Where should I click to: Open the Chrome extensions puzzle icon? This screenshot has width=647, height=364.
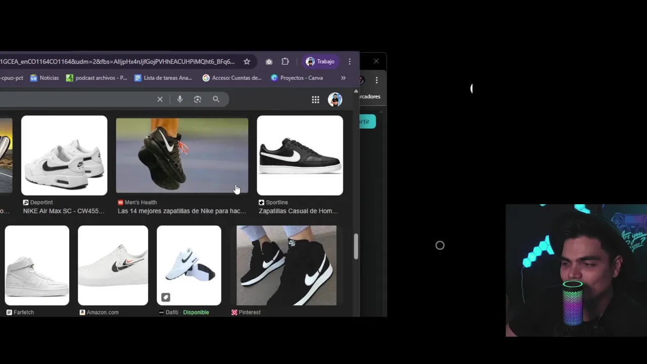tap(285, 62)
